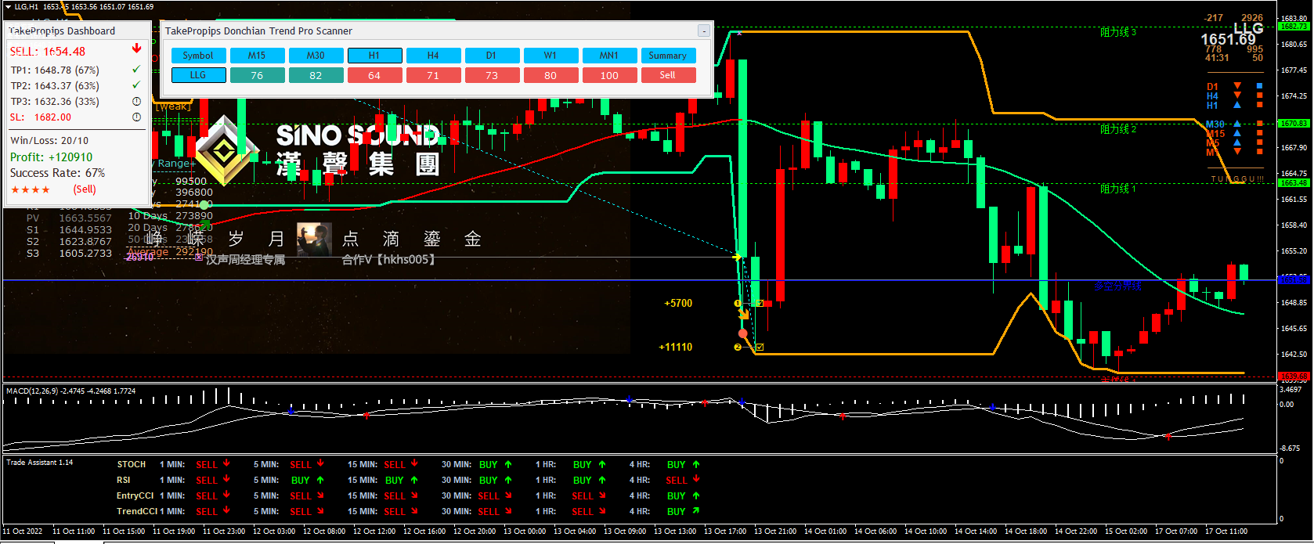Click the green checkmark beside TP1
The height and width of the screenshot is (544, 1314).
136,69
